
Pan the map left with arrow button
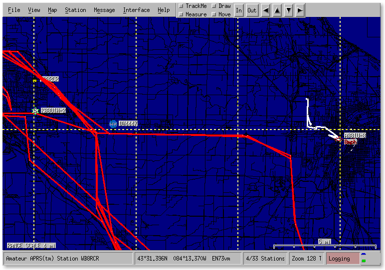click(266, 10)
